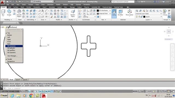This screenshot has height=98, width=175.
Task: Click the Save icon in quick access toolbar
Action: [13, 1]
